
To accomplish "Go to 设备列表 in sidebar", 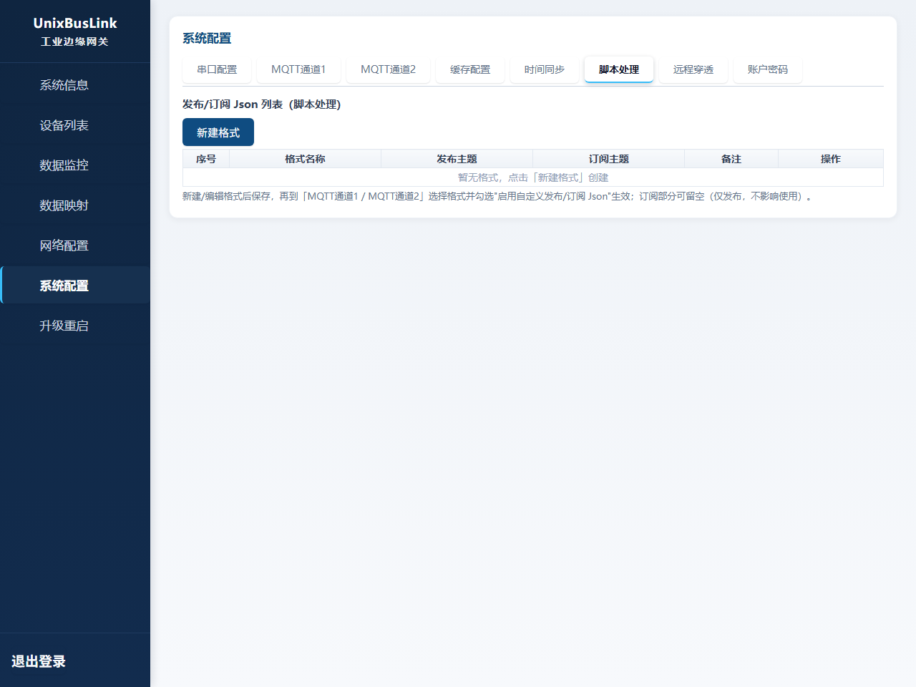I will (75, 125).
